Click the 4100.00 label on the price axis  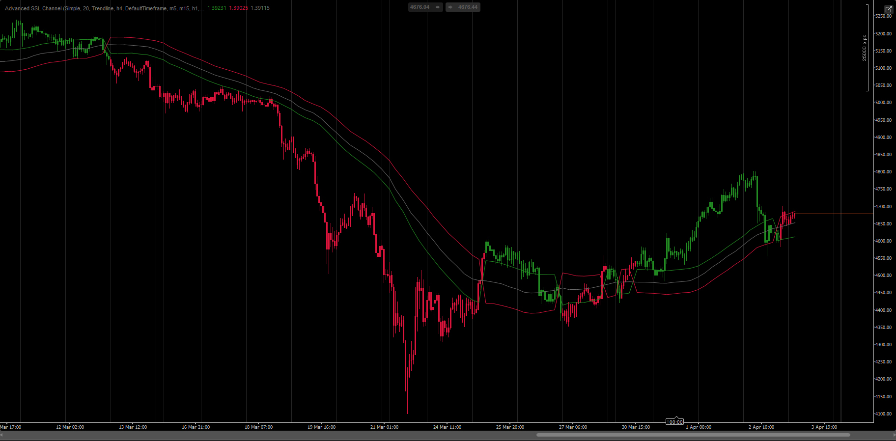point(883,414)
